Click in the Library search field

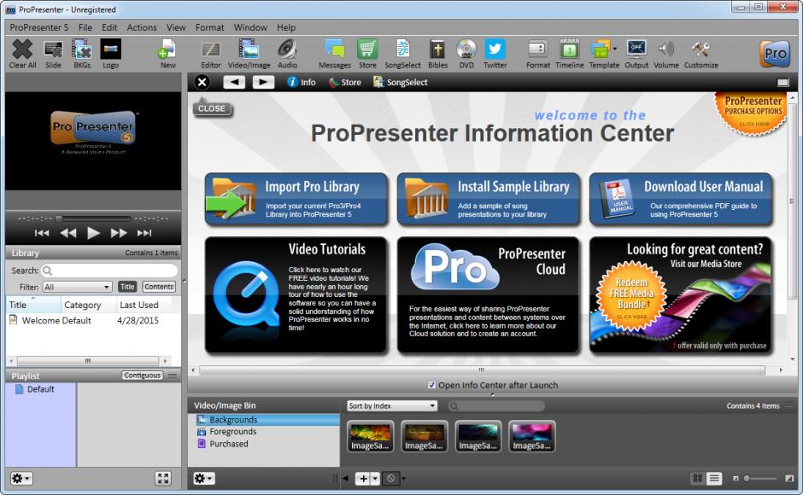coord(109,270)
